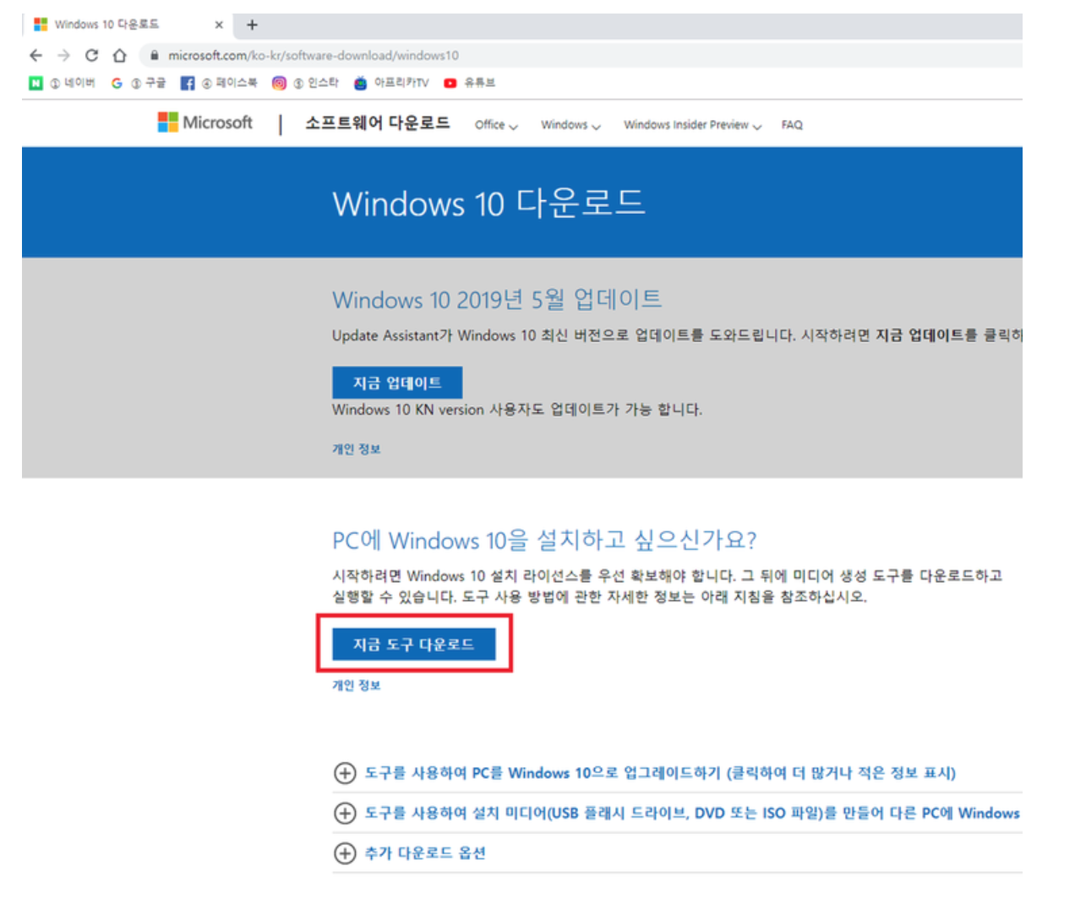The image size is (1075, 904).
Task: Open 개인 정보 link under tool download button
Action: pos(356,685)
